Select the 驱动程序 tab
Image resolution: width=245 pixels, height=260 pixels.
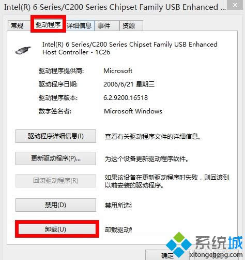pyautogui.click(x=48, y=24)
